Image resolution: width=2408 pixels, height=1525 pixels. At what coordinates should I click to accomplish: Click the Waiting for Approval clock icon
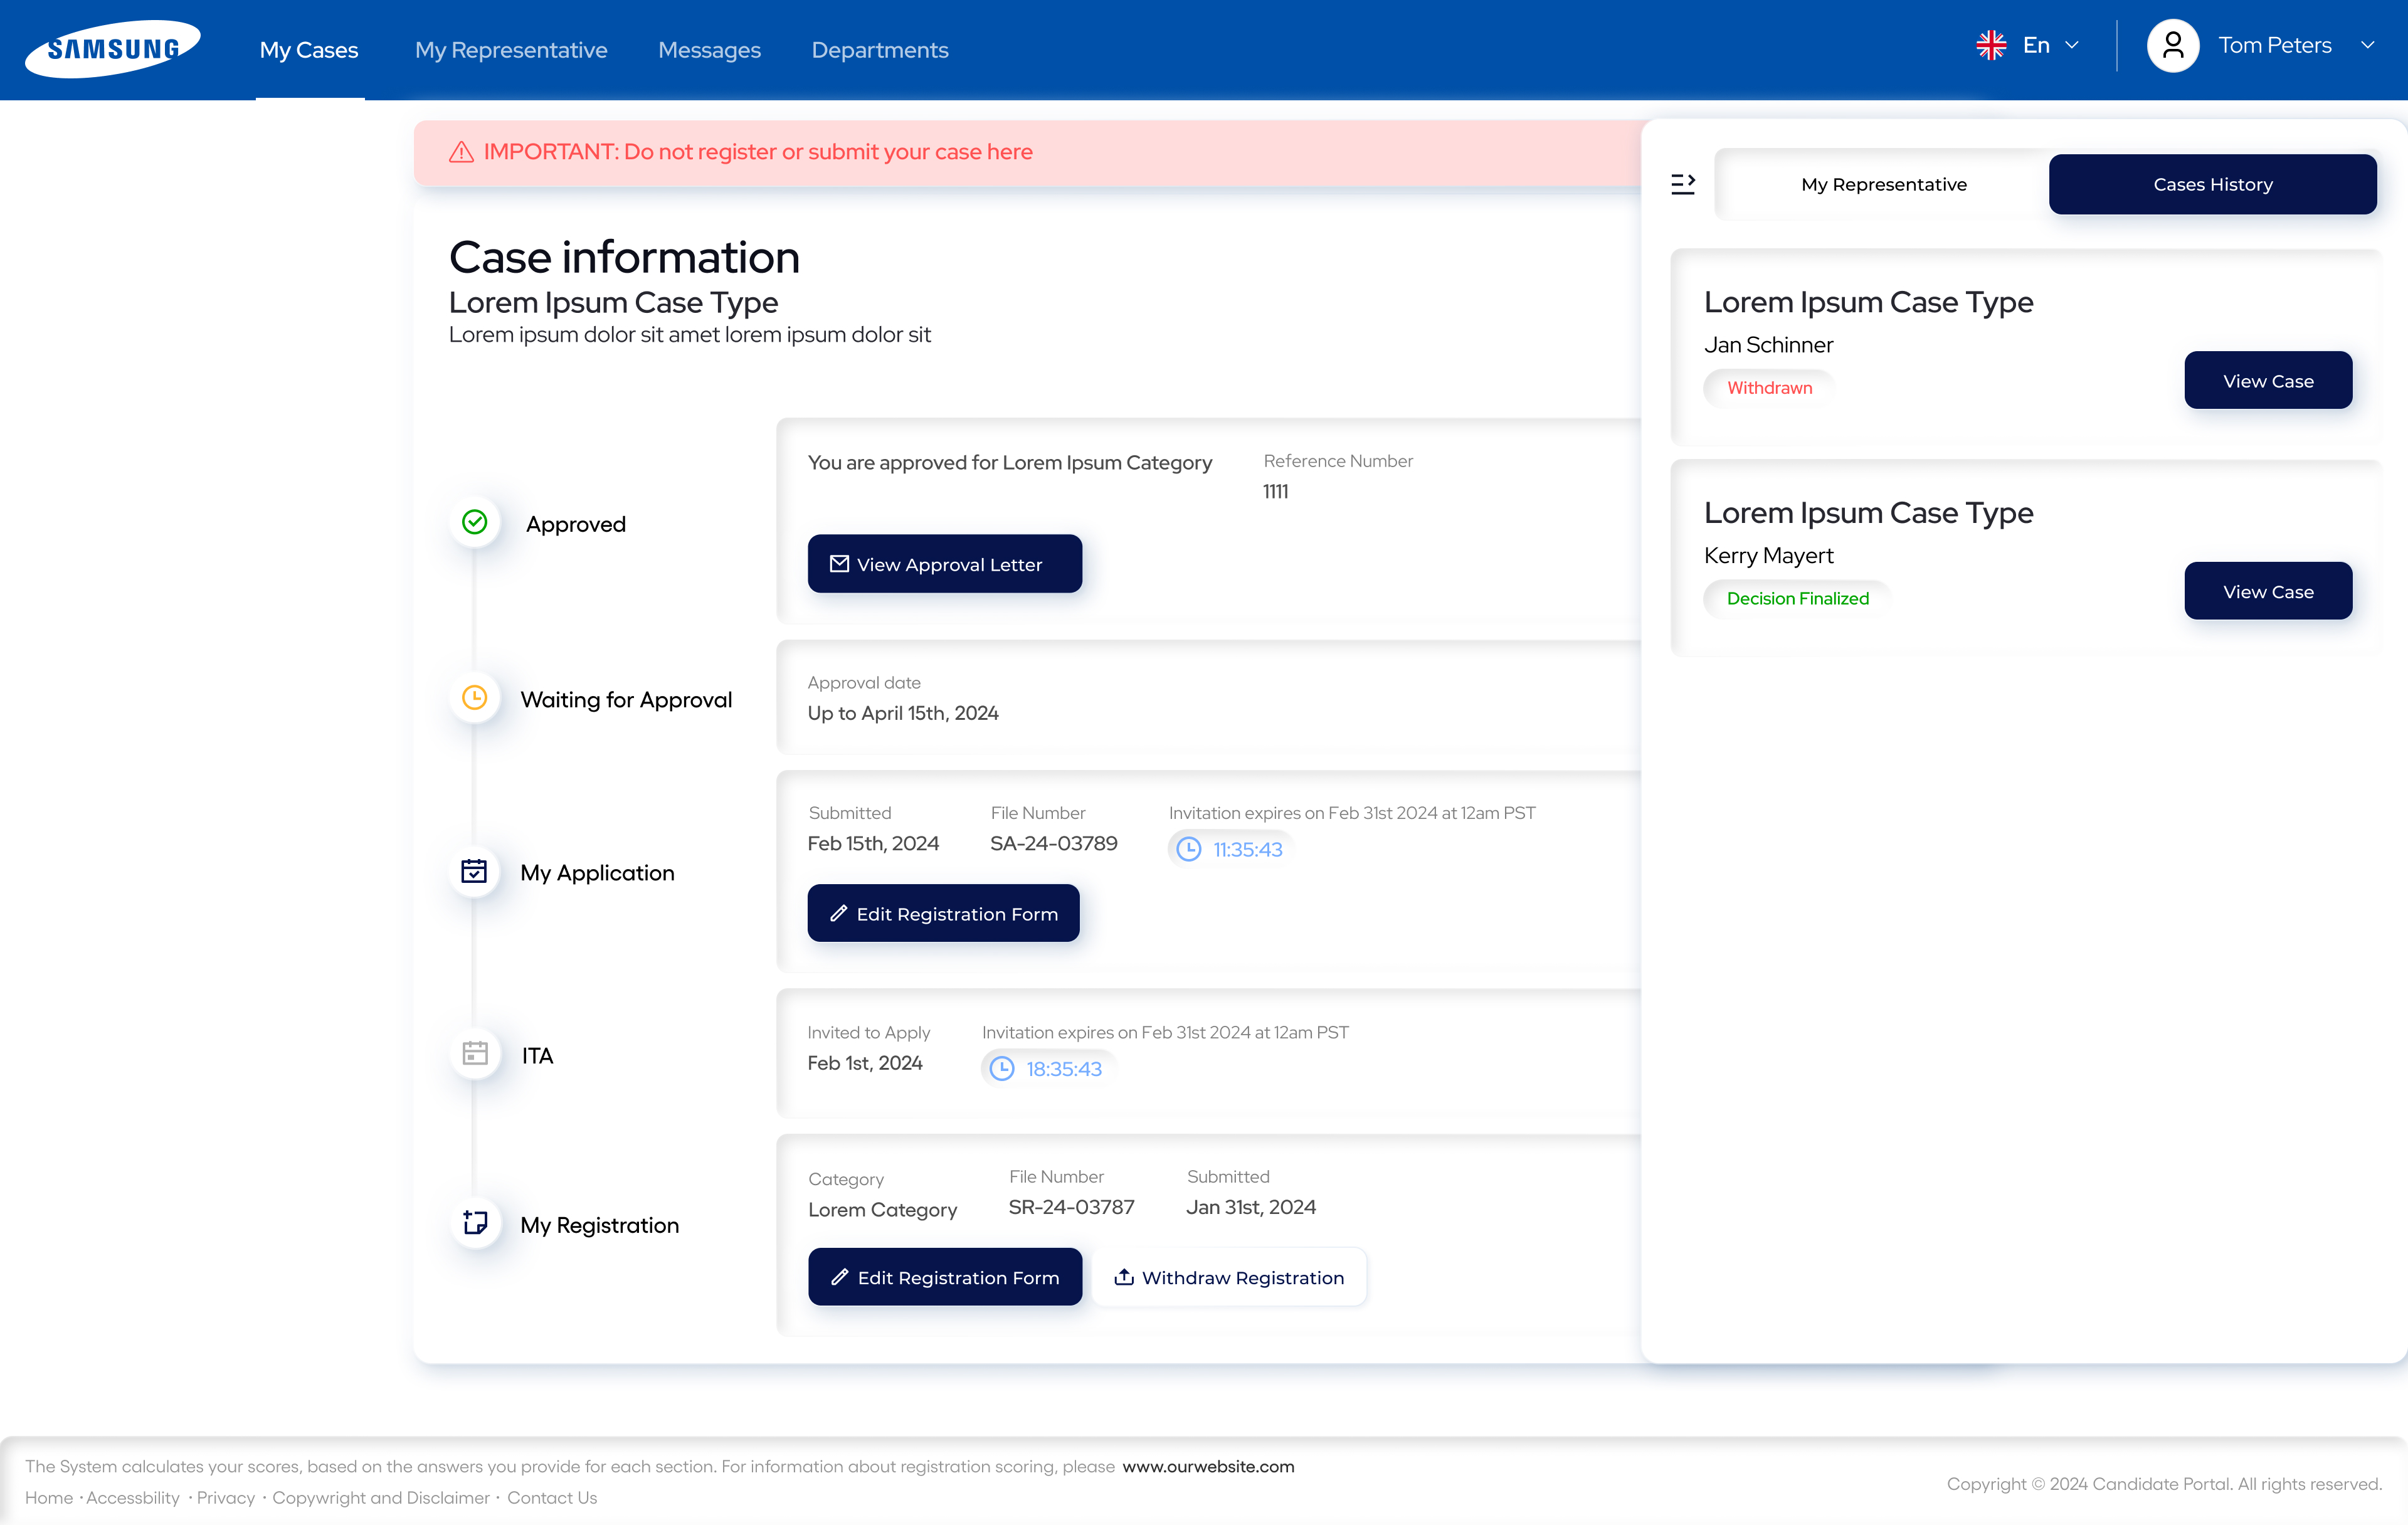475,698
